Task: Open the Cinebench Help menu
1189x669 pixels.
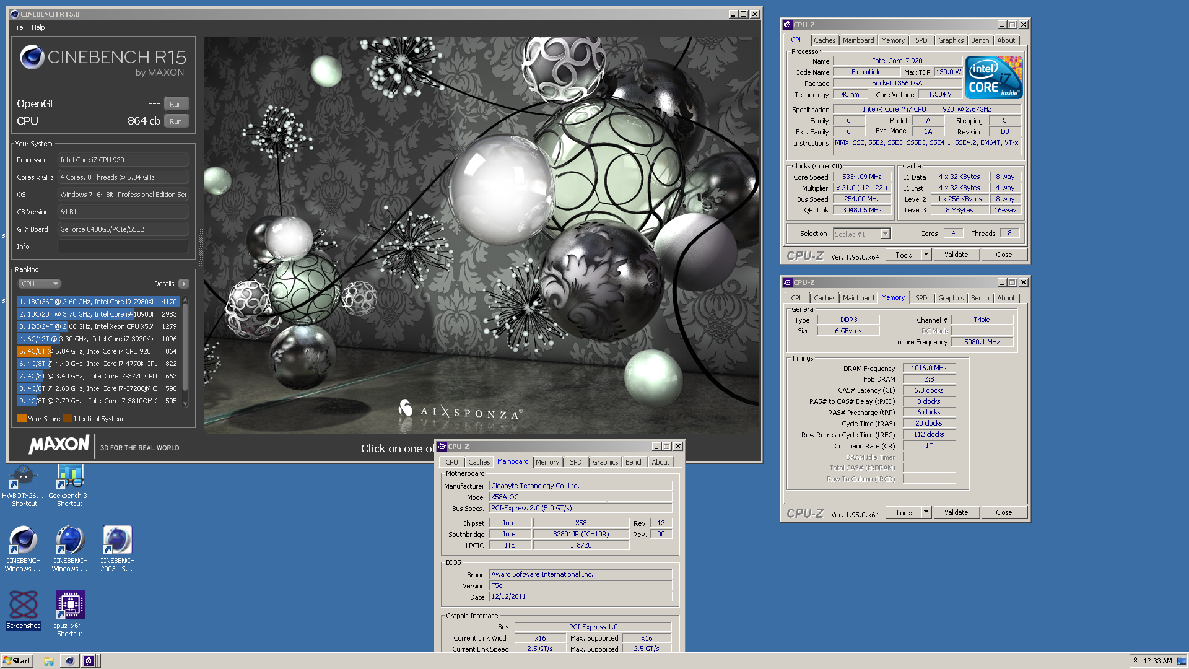Action: pos(38,27)
